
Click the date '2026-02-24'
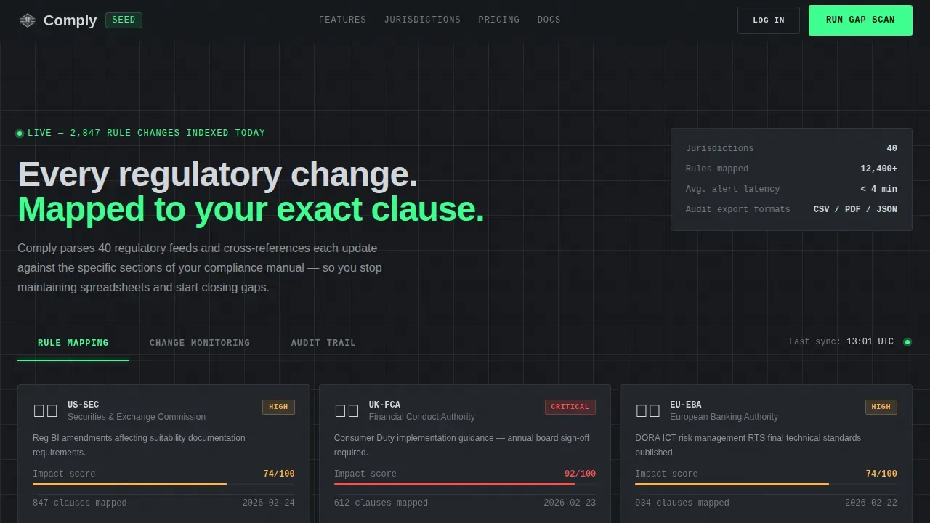point(269,503)
